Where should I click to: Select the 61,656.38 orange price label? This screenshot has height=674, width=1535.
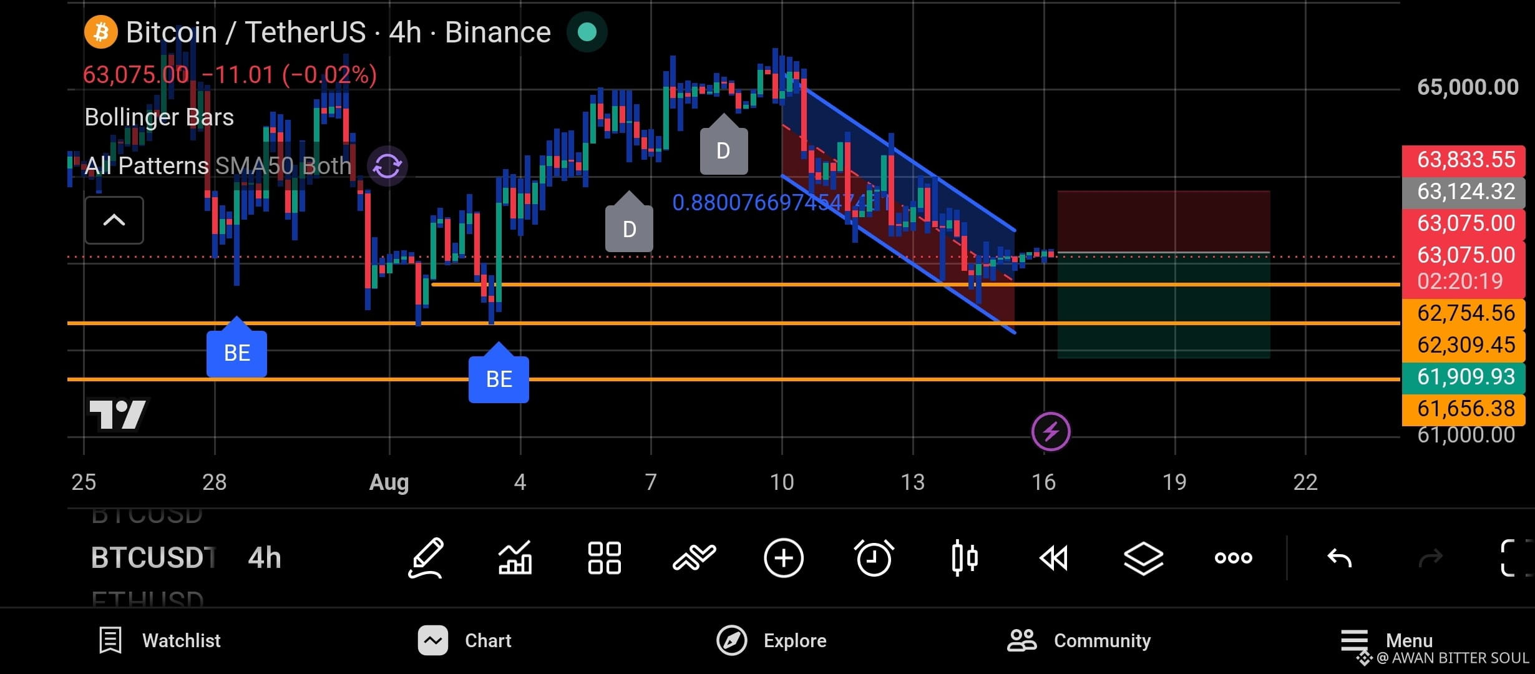tap(1464, 409)
